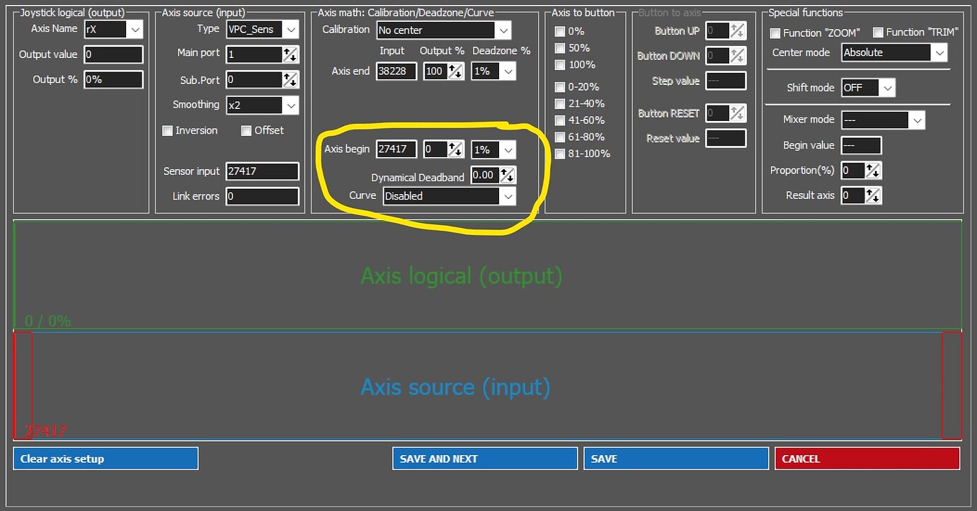The height and width of the screenshot is (511, 977).
Task: Open the Smoothing dropdown set to x2
Action: click(x=290, y=105)
